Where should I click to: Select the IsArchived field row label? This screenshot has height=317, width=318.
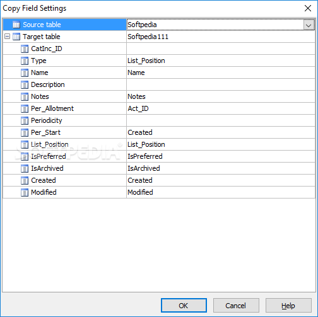point(47,168)
